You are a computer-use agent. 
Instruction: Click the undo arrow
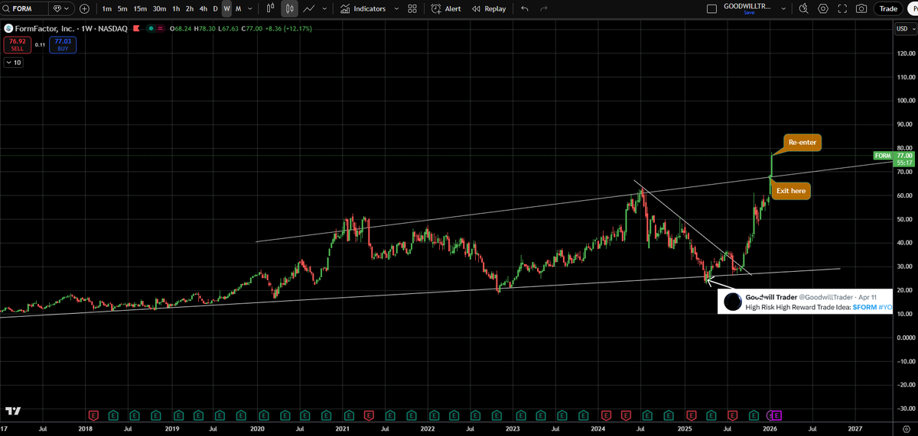pyautogui.click(x=524, y=9)
